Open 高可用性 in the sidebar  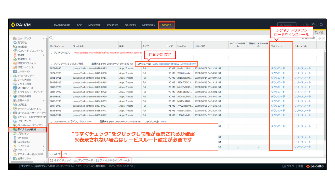[22, 42]
